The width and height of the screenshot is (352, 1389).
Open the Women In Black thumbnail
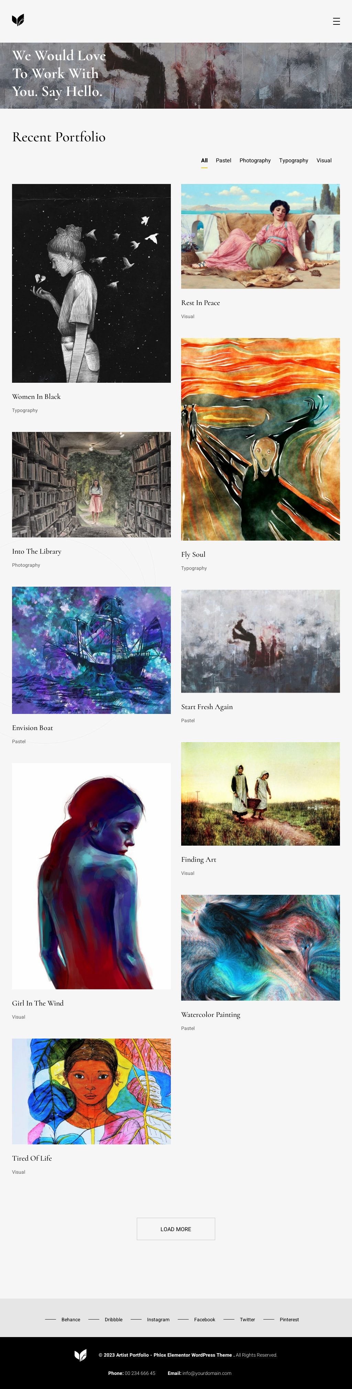pos(91,283)
